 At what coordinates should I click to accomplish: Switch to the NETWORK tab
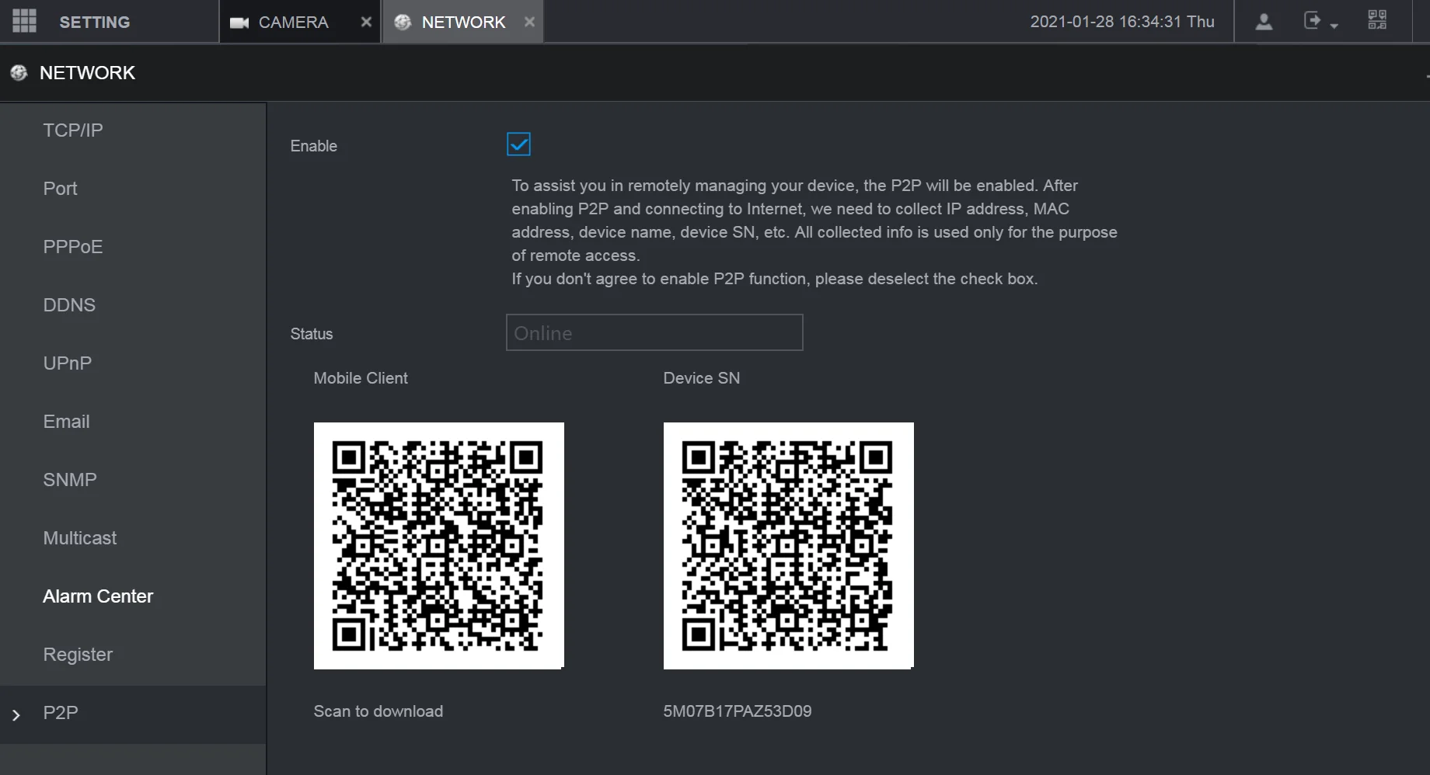(463, 22)
